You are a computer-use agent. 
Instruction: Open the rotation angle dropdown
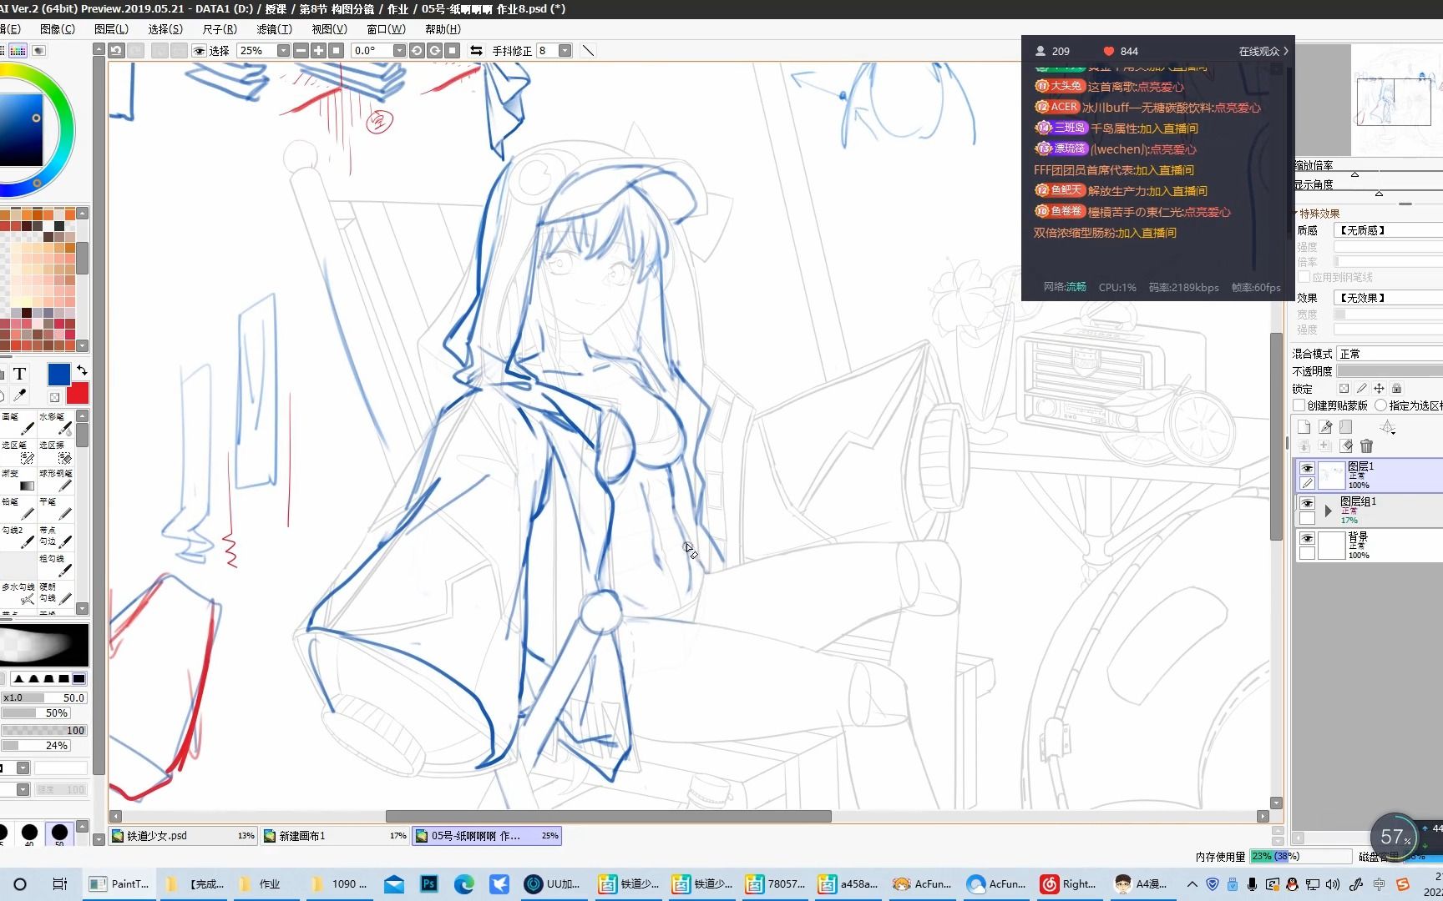pos(399,50)
